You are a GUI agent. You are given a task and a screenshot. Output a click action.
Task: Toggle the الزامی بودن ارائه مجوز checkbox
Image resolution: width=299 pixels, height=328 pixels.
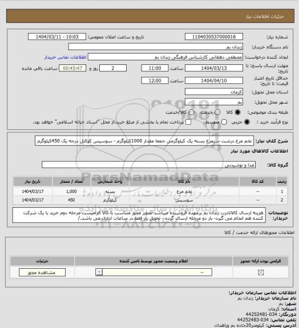coord(261,272)
